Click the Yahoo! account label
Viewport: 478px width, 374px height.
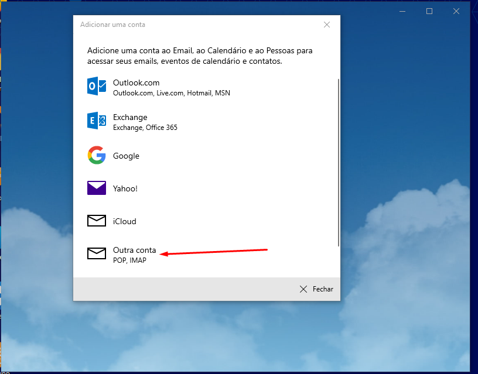tap(125, 188)
